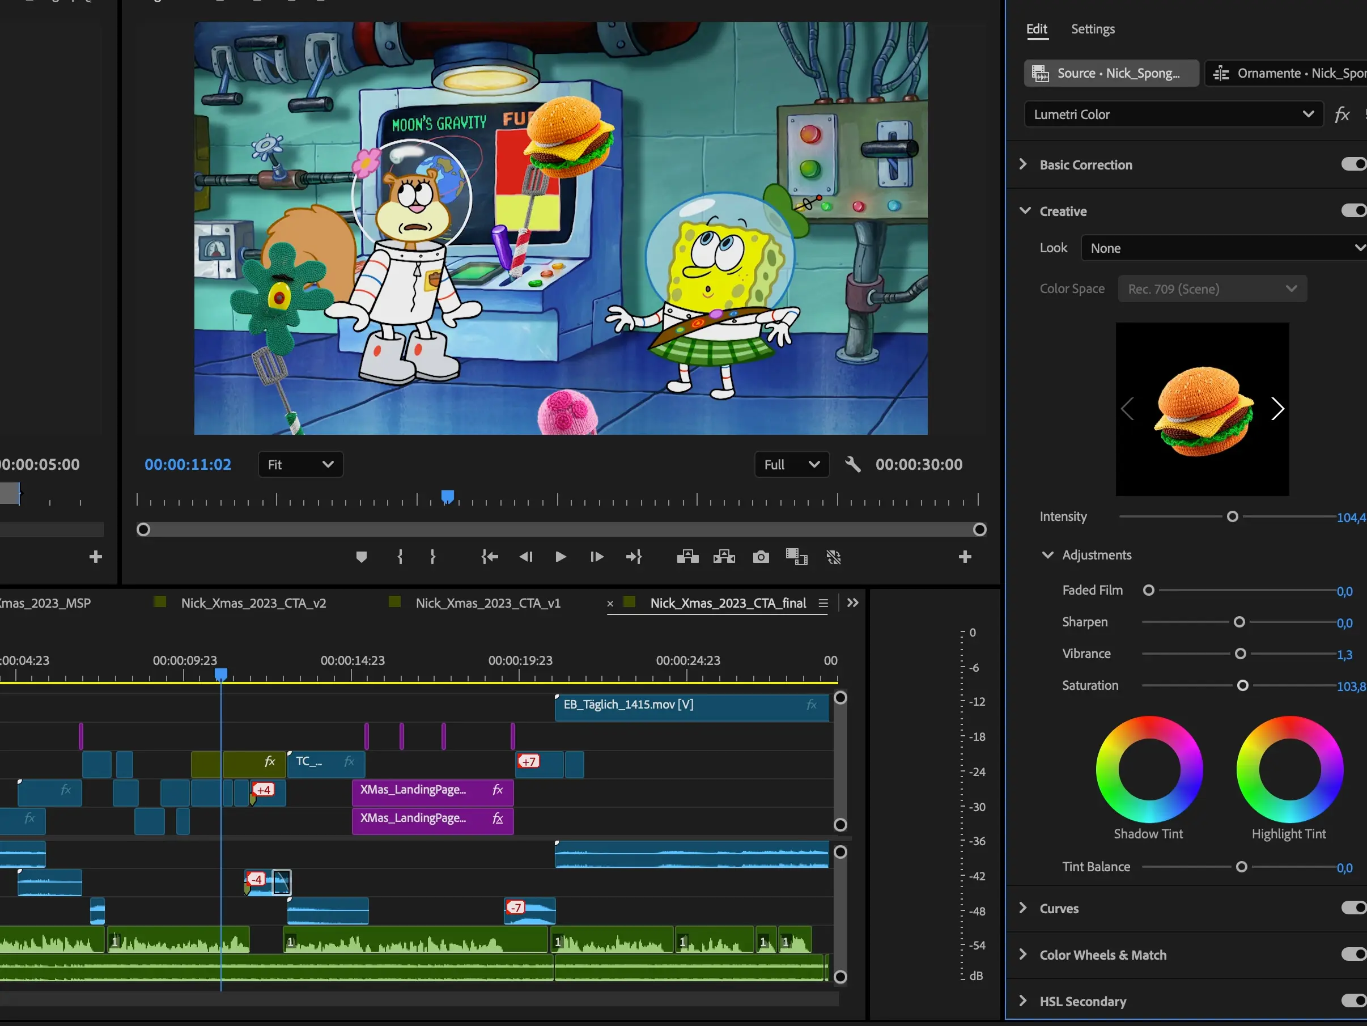The width and height of the screenshot is (1367, 1026).
Task: Toggle the proxies icon in monitor
Action: [x=834, y=557]
